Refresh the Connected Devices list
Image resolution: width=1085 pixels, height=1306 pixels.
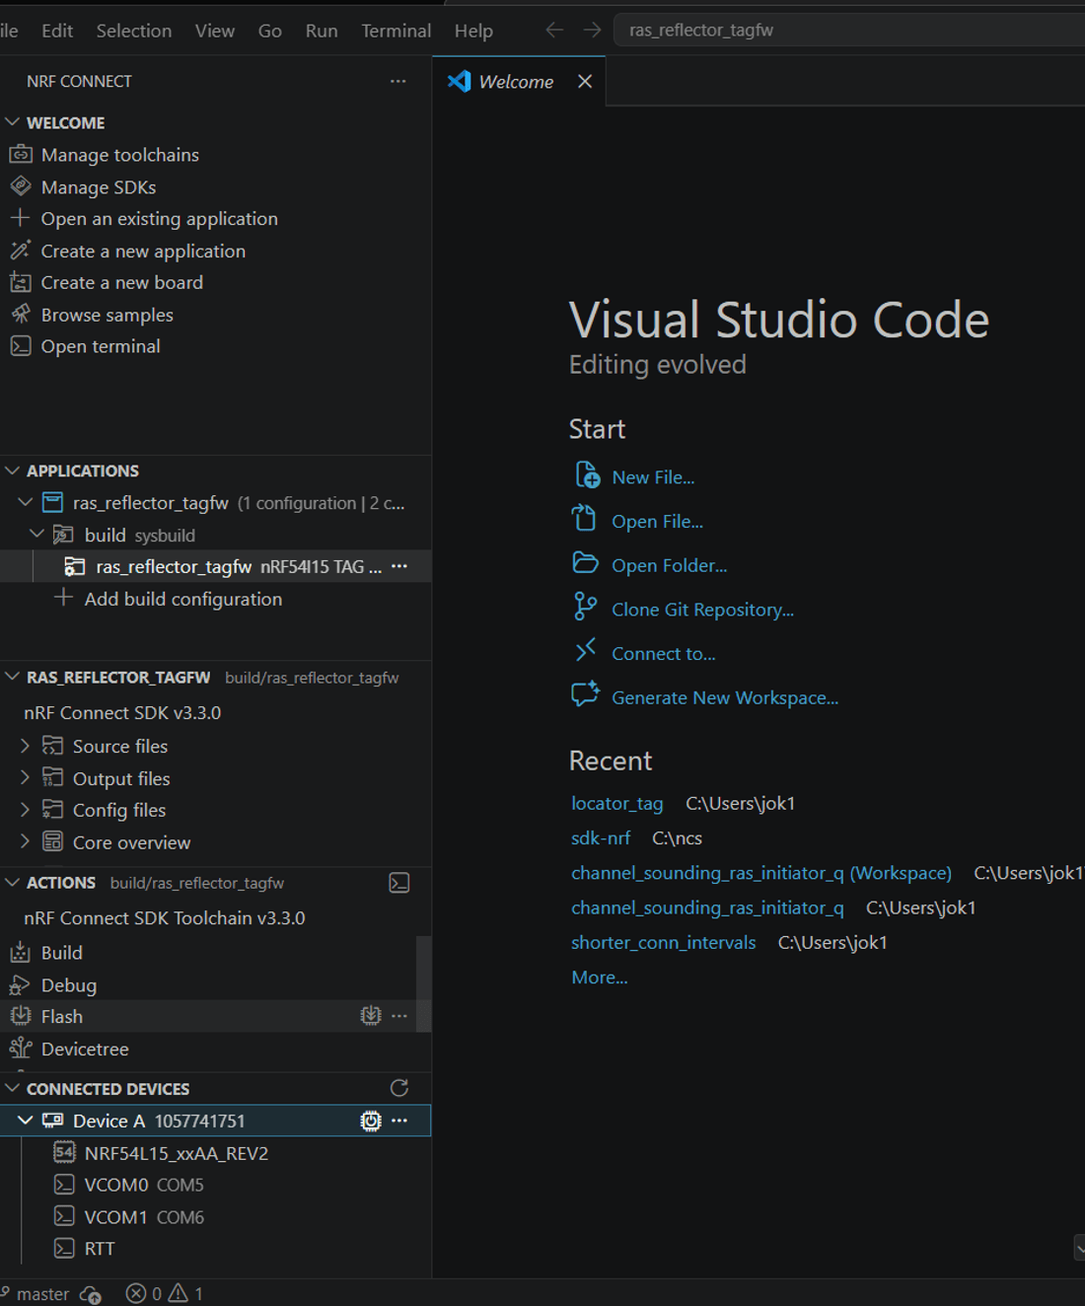click(x=399, y=1088)
